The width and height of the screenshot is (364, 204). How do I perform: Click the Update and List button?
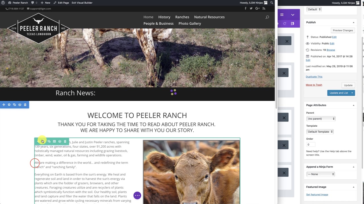tap(338, 93)
